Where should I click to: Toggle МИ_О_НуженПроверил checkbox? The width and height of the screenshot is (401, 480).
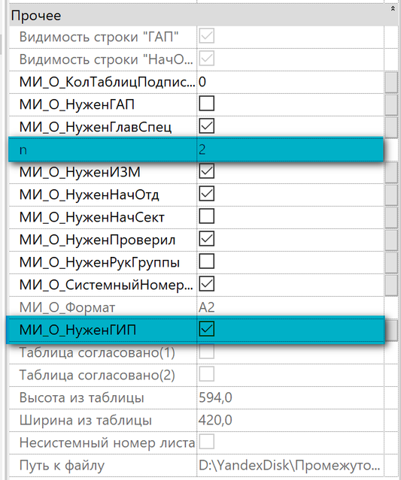tap(207, 239)
